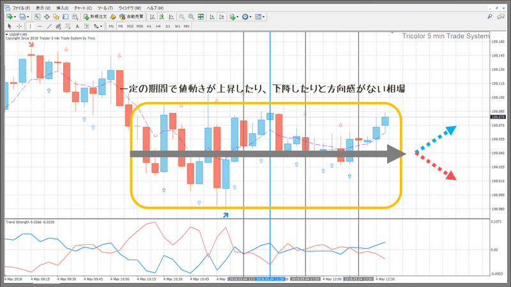
Task: Open the ファイル (F) menu
Action: [21, 8]
